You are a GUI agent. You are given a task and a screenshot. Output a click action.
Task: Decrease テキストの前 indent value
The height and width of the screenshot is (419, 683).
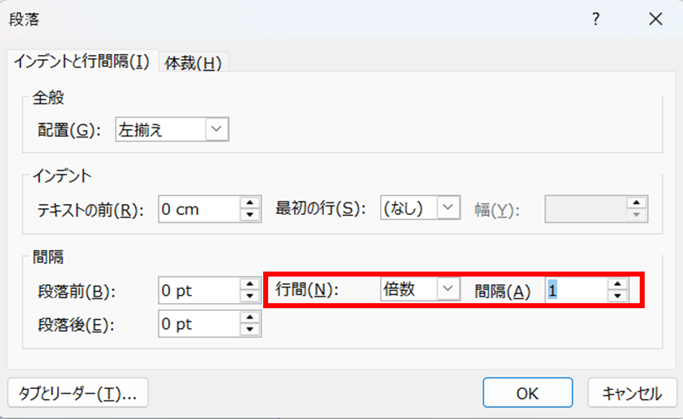tap(250, 215)
